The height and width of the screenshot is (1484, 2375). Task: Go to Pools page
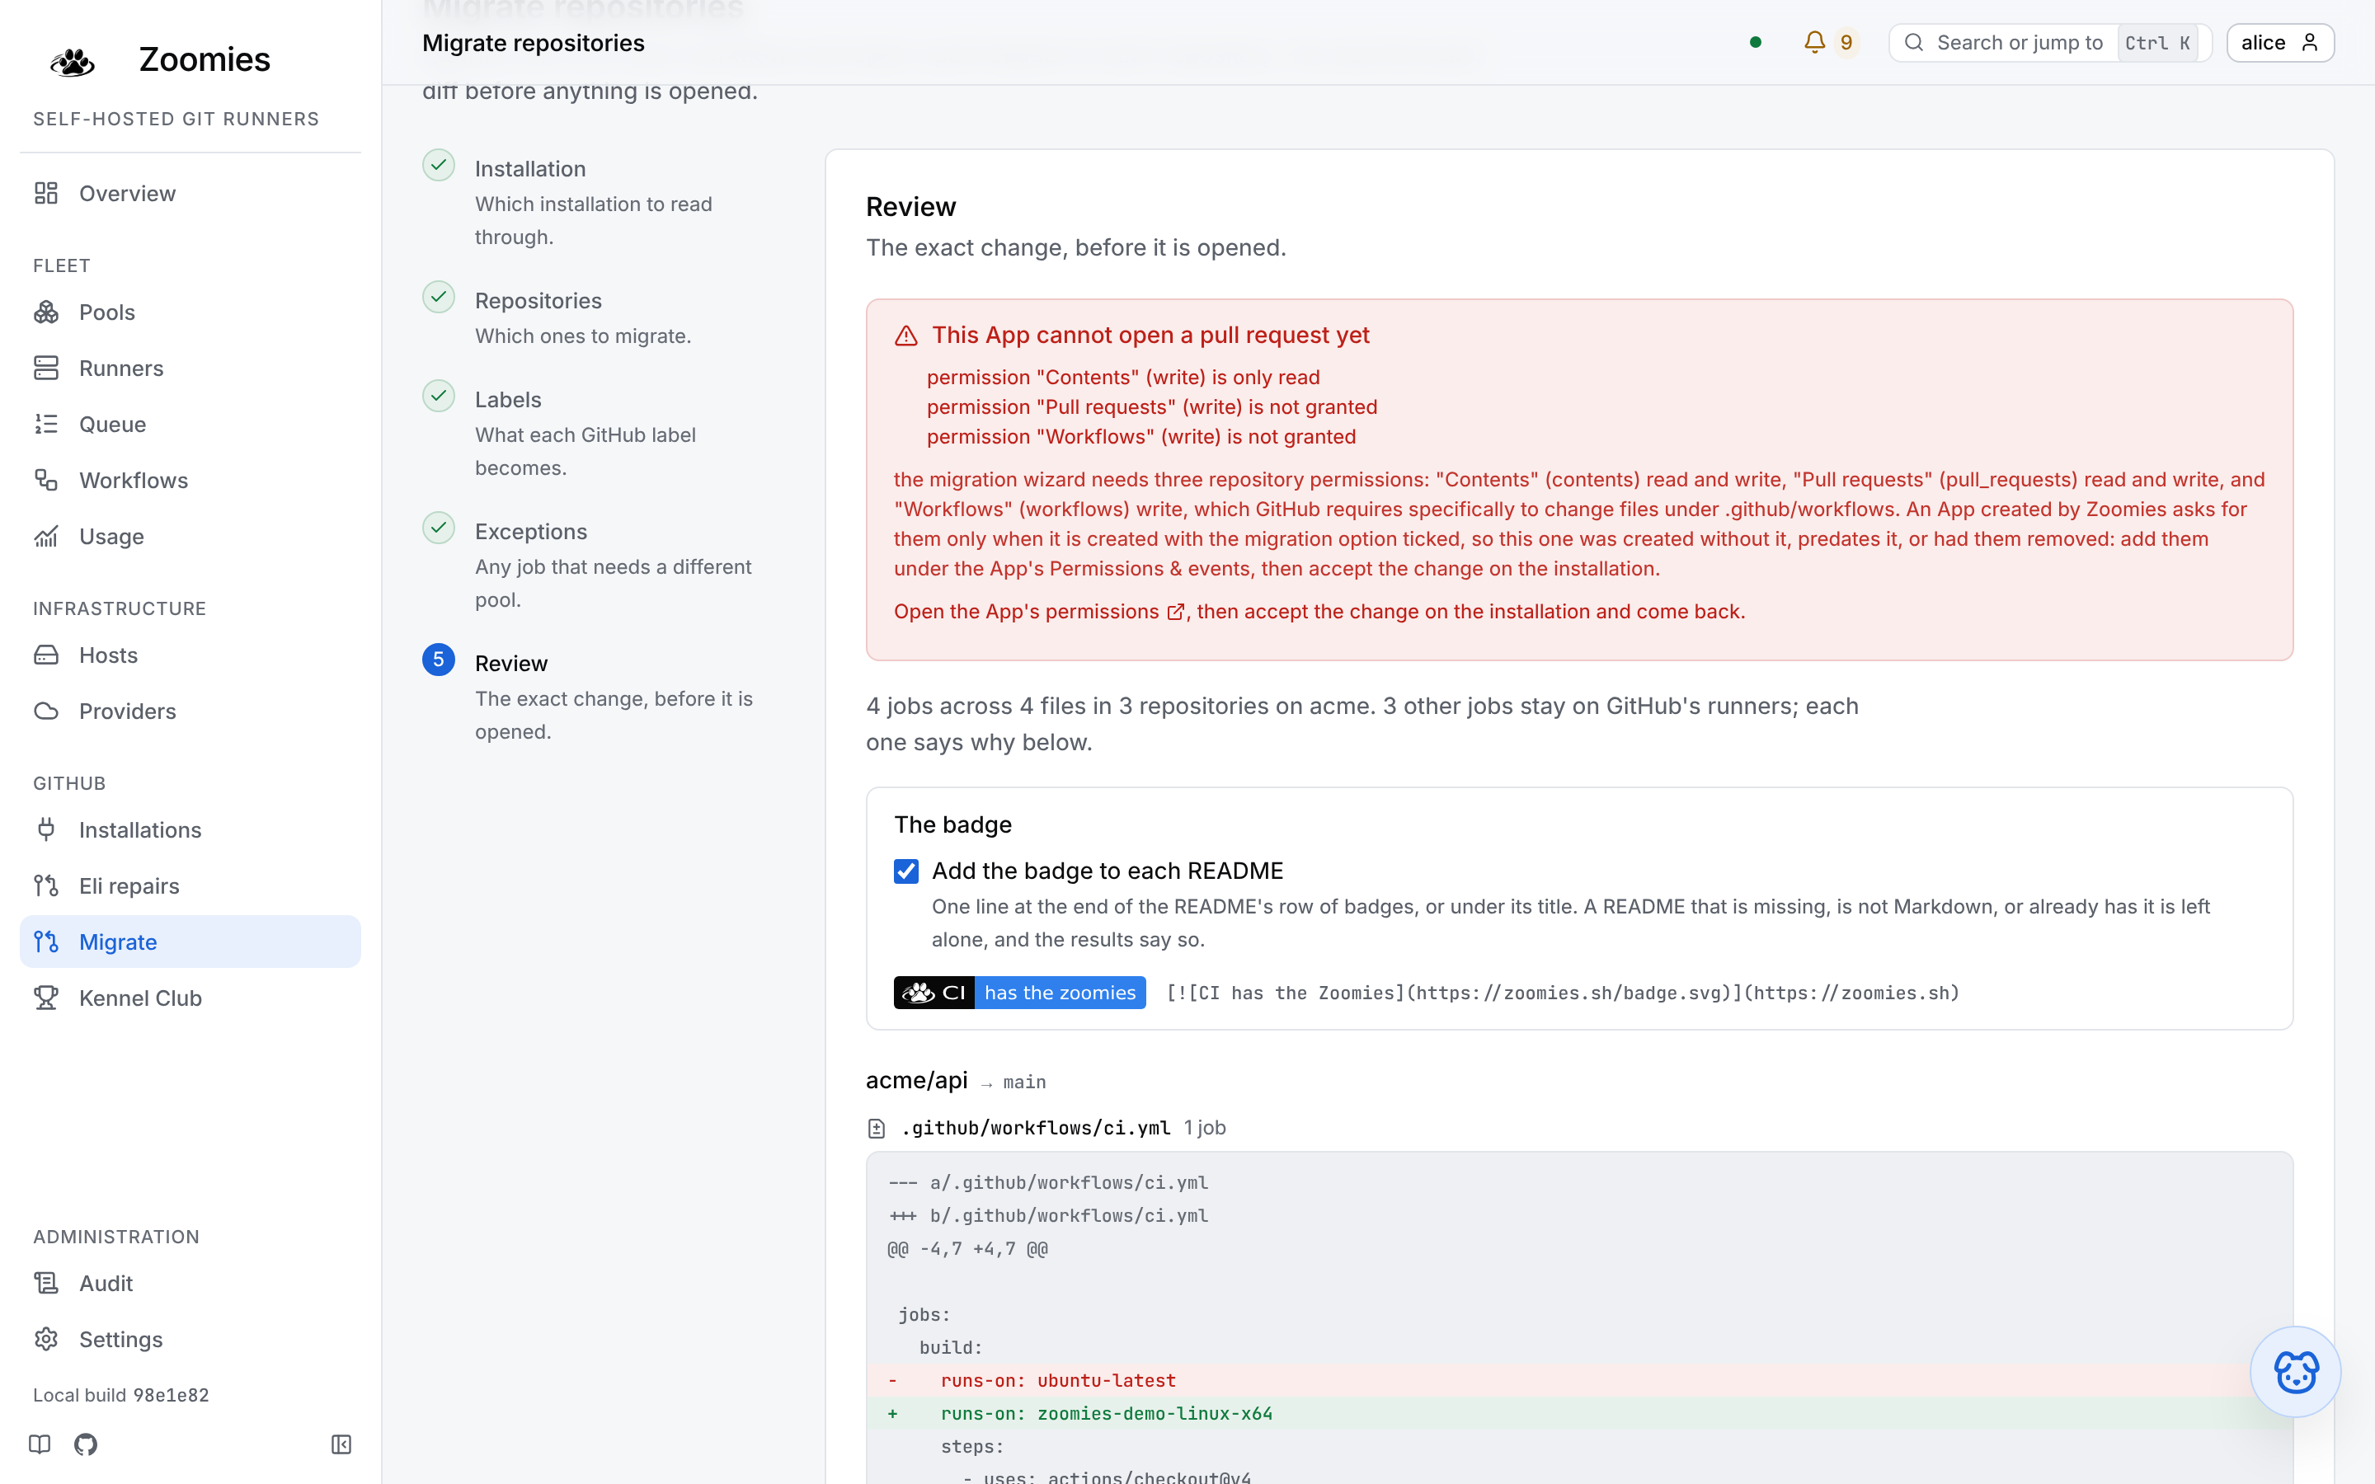[190, 312]
